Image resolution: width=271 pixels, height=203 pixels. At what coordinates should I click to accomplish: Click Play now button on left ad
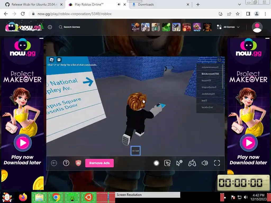[23, 143]
